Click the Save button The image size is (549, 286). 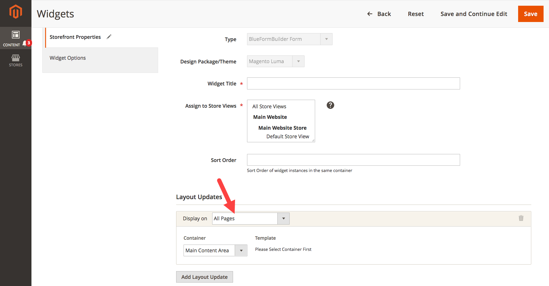click(530, 13)
